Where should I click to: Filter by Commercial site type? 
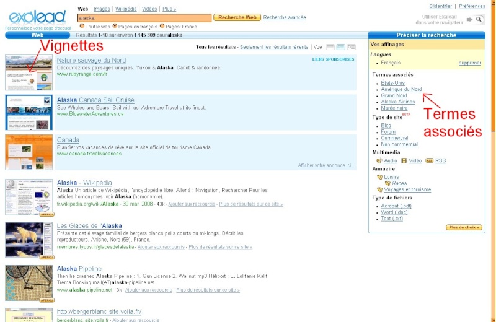point(394,138)
